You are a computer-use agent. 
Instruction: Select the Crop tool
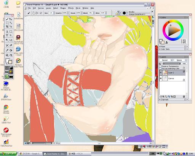coord(7,27)
